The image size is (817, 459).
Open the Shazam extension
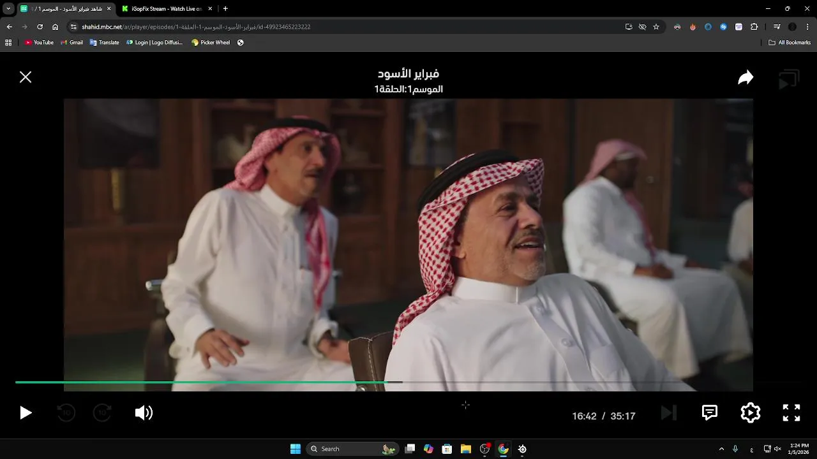click(723, 27)
